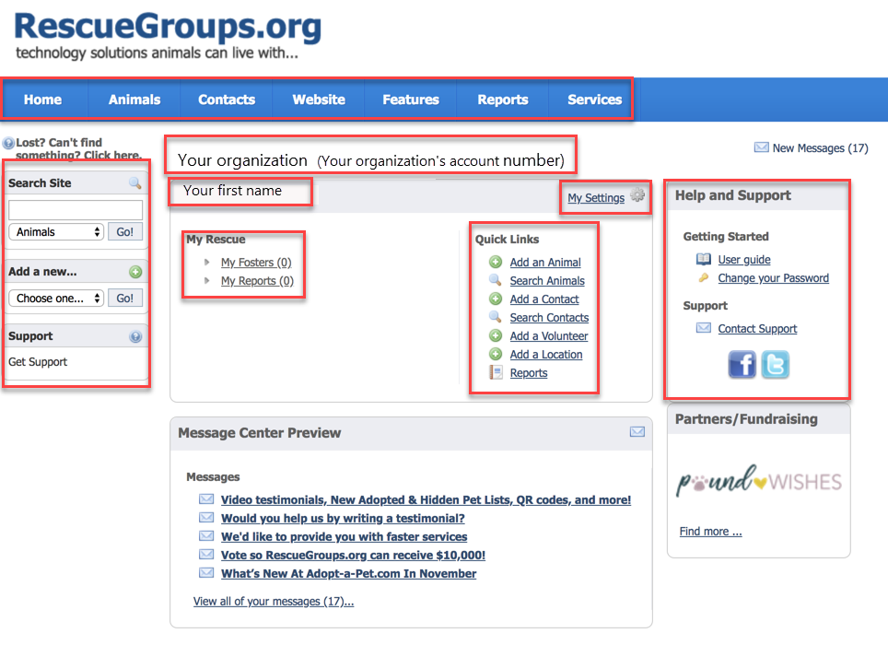The height and width of the screenshot is (645, 888).
Task: Open Add an Animal link
Action: [545, 263]
